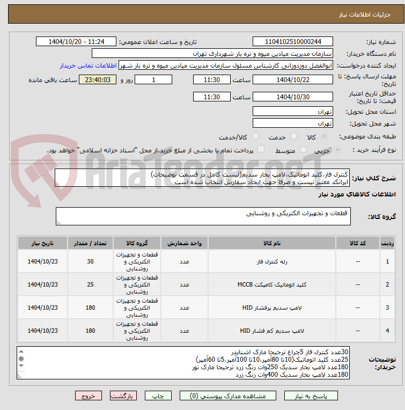
Task: Click need date 1404/10/23 in row 4
Action: coord(42,331)
